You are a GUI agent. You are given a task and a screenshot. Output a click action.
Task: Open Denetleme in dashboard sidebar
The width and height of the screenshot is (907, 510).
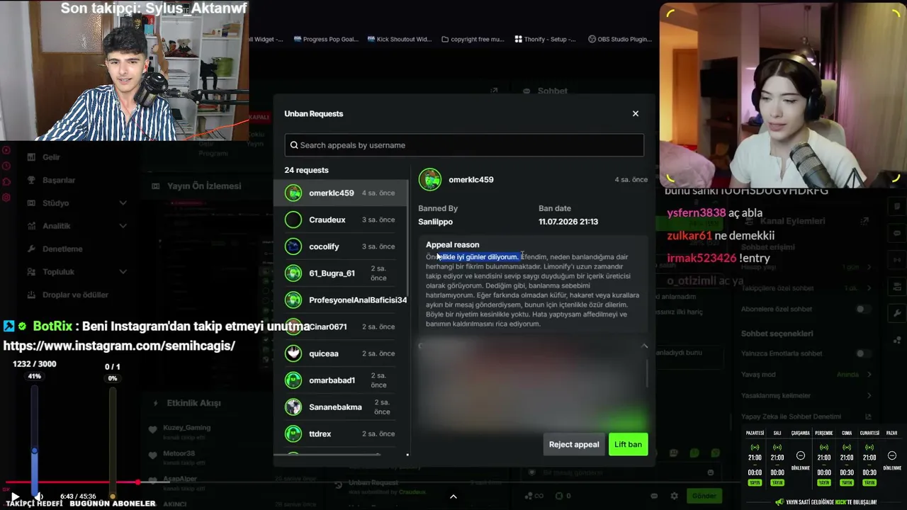coord(62,249)
